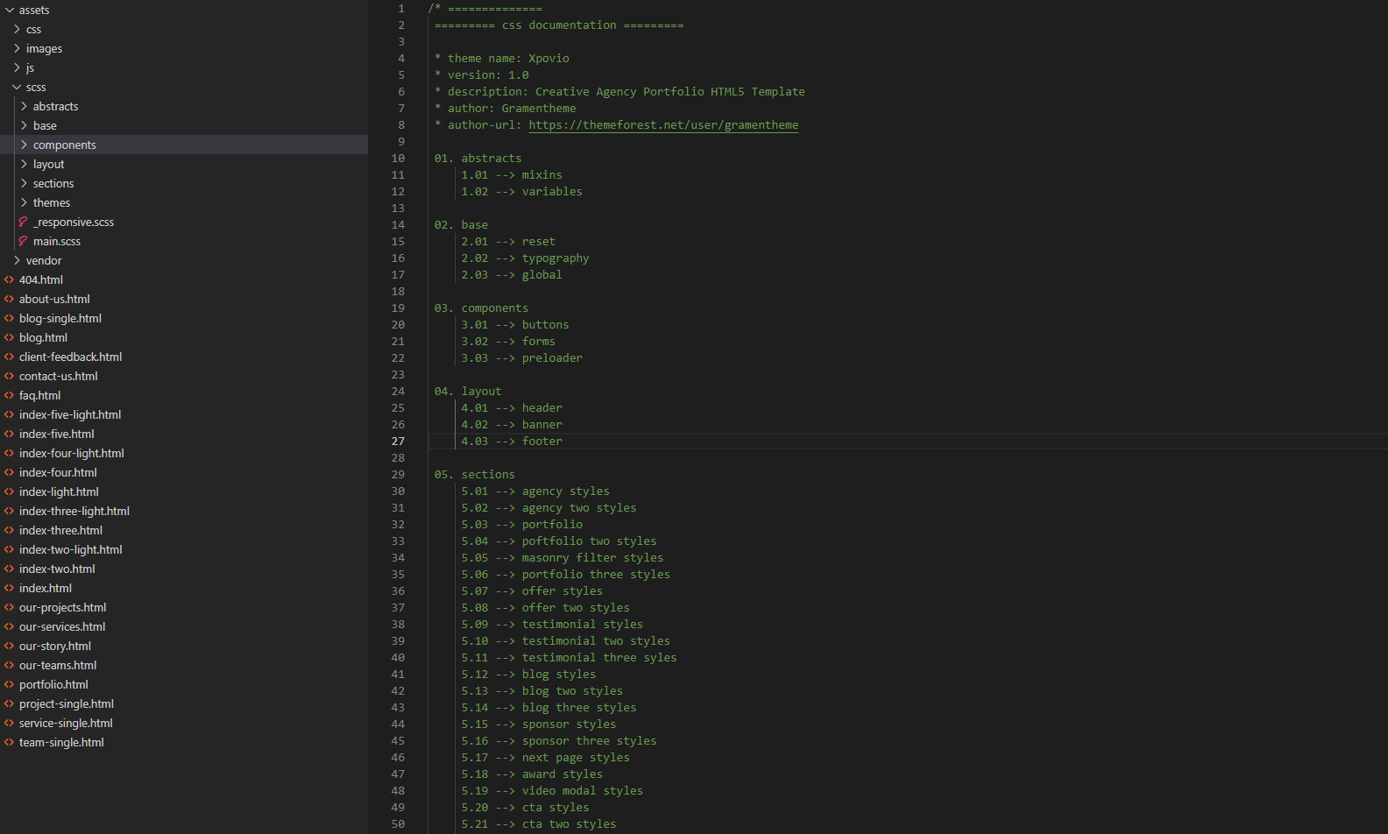Open our-services.html from file list
Screen dimensions: 1388x834
click(62, 627)
